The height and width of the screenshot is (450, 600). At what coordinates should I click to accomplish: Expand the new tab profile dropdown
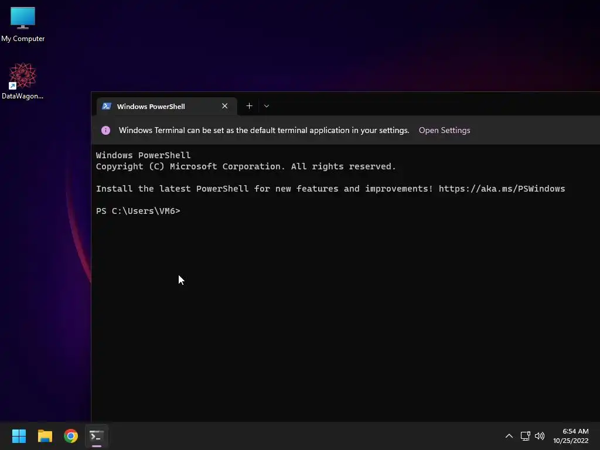pyautogui.click(x=267, y=106)
